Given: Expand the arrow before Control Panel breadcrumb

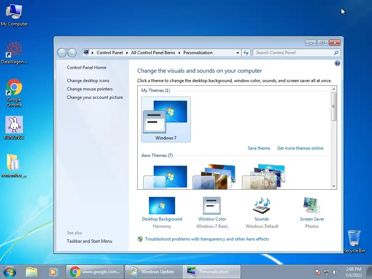Looking at the screenshot, I should 92,53.
